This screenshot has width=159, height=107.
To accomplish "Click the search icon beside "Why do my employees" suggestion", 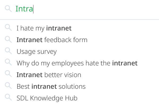I will point(8,63).
